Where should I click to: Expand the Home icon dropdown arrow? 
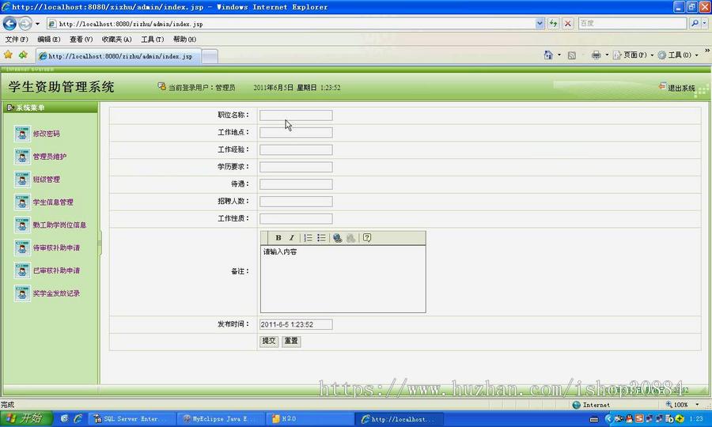pos(559,55)
